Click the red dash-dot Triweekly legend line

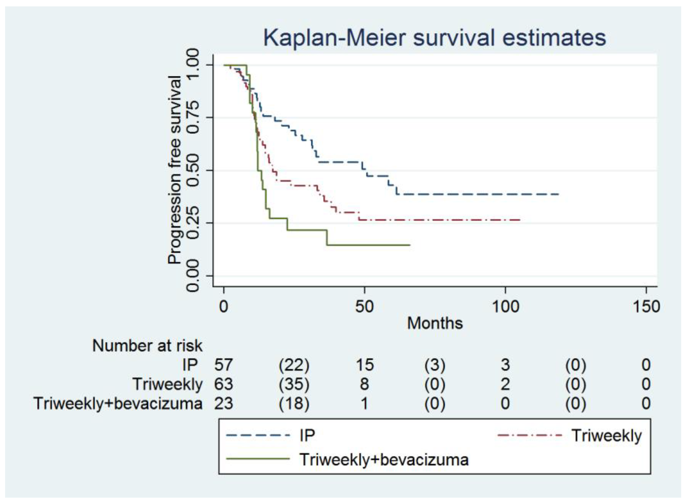pyautogui.click(x=529, y=435)
